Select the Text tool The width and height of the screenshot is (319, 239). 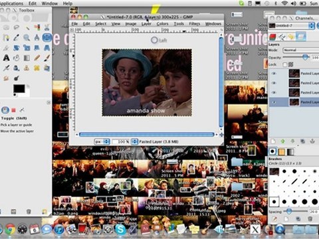(6, 58)
